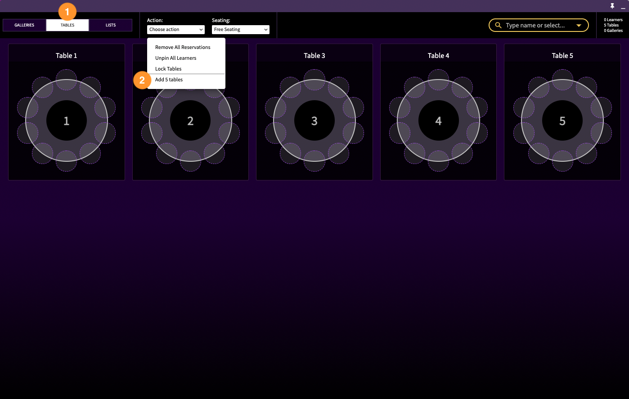Select the center of table number 1
The width and height of the screenshot is (629, 399).
coord(67,120)
